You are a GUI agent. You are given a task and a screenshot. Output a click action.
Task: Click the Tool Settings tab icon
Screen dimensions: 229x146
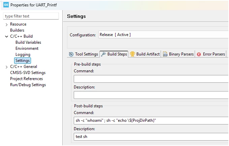coord(71,54)
